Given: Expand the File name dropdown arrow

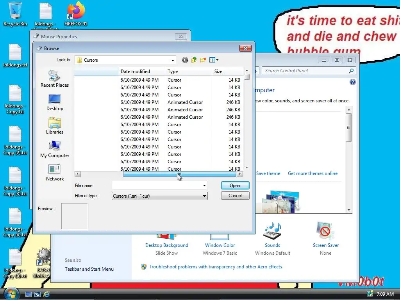Looking at the screenshot, I should tap(204, 186).
